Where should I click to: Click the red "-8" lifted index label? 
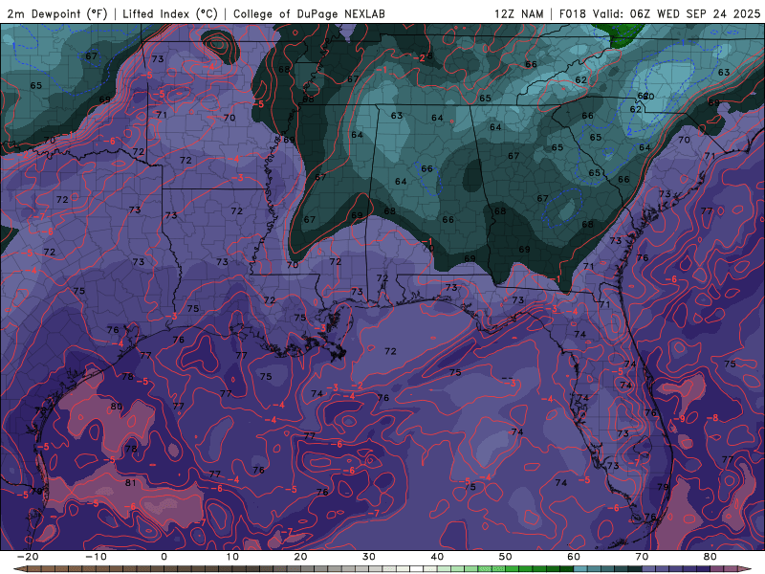(x=712, y=418)
